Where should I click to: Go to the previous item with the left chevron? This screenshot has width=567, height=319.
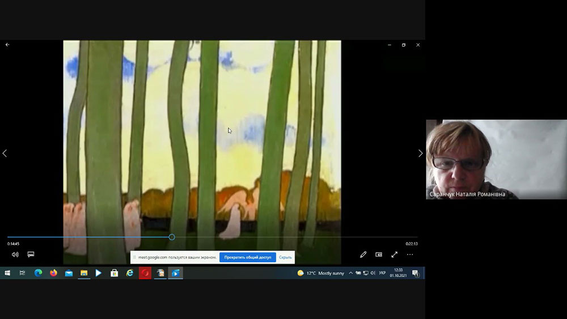[x=5, y=153]
